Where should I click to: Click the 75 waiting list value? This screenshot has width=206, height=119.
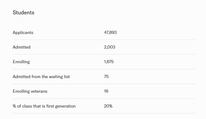106,76
